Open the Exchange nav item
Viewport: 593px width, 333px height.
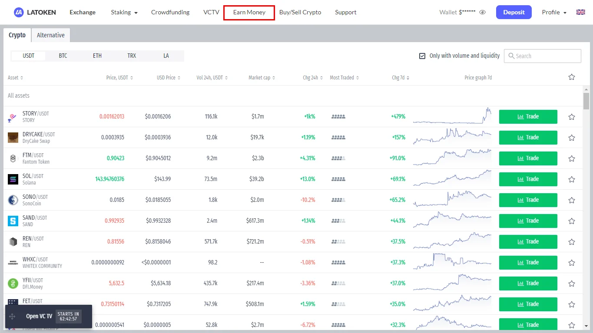coord(83,12)
